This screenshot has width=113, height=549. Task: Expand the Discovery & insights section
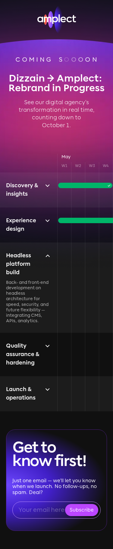click(47, 185)
